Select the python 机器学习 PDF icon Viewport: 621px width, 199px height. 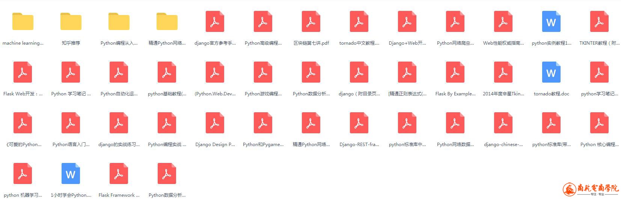(x=23, y=174)
